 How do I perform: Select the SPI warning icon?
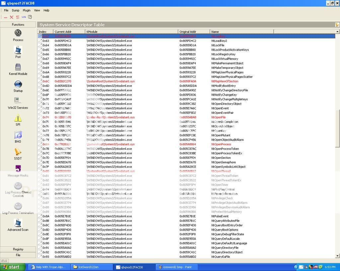[x=18, y=118]
